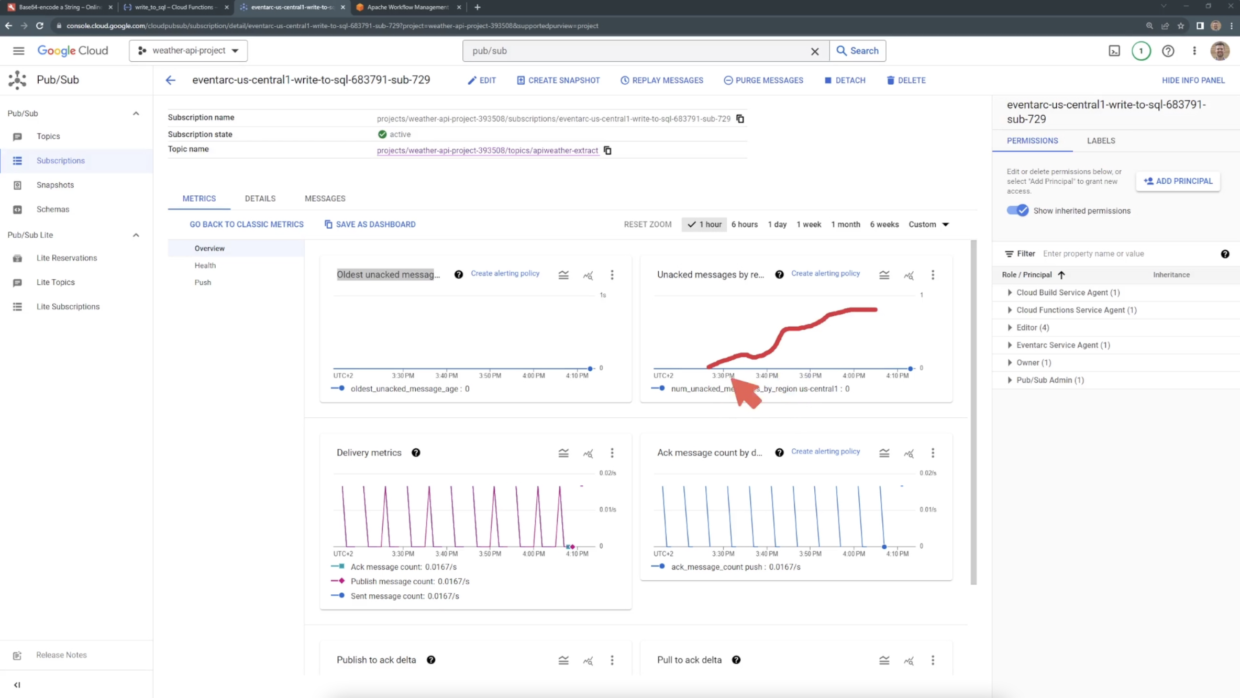Show help for Unacked messages by region
1240x698 pixels.
[x=779, y=274]
